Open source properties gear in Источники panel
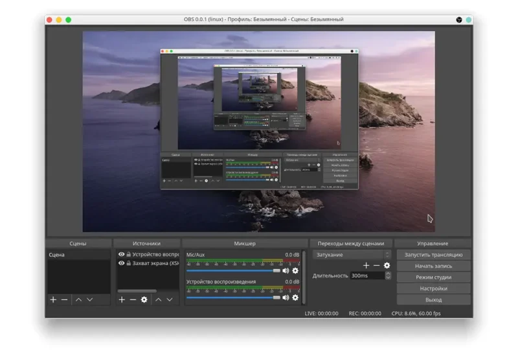 coord(144,300)
